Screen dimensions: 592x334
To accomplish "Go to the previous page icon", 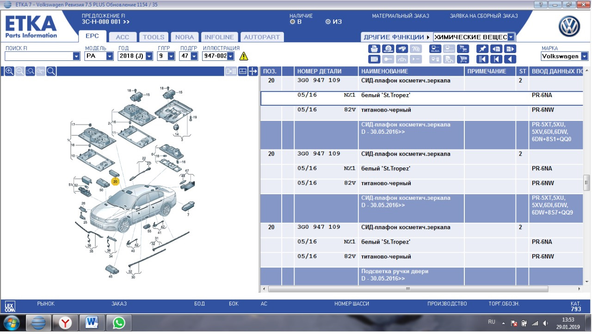I will [496, 49].
